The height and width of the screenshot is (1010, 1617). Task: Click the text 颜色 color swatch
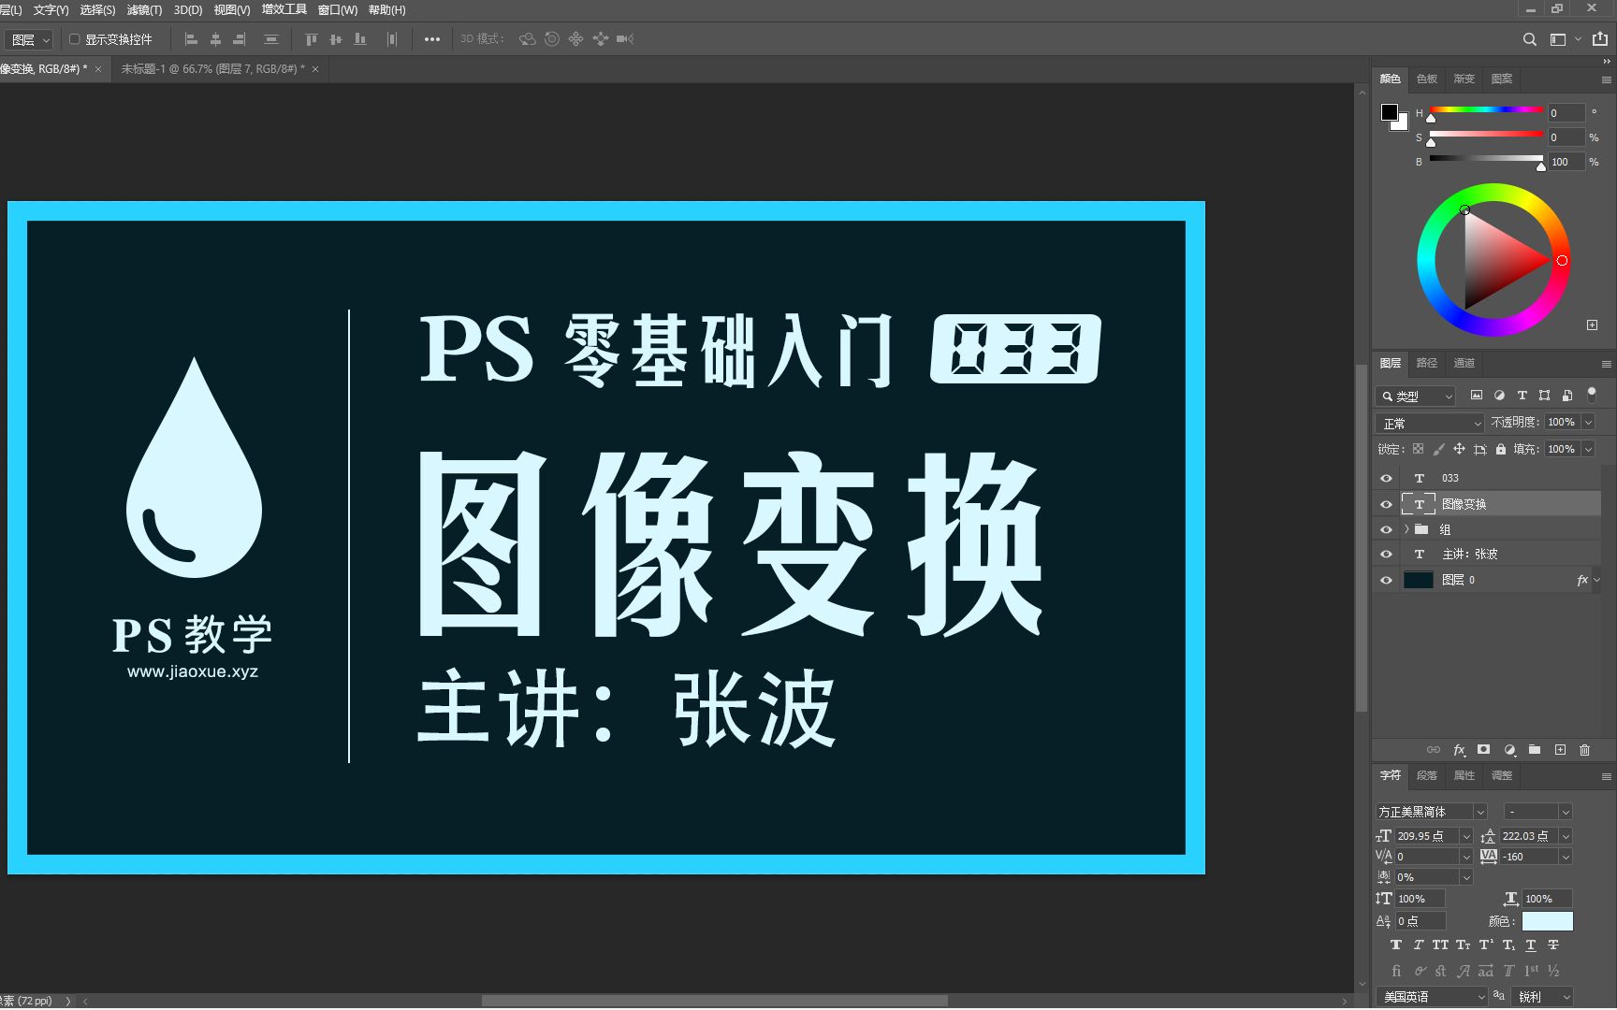coord(1547,921)
